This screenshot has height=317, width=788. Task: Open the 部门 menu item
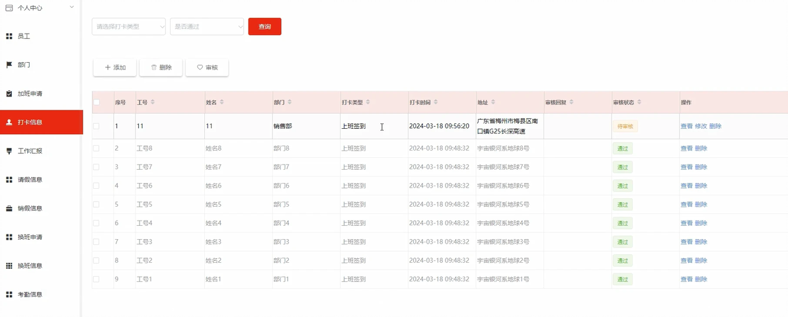tap(41, 65)
